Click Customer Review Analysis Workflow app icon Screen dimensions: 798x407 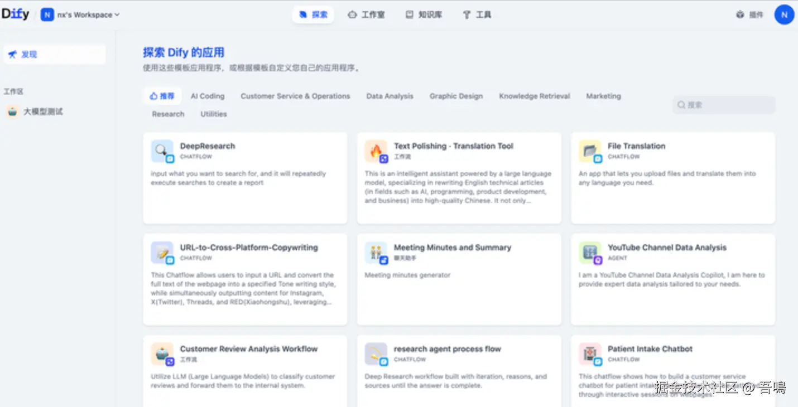[162, 354]
